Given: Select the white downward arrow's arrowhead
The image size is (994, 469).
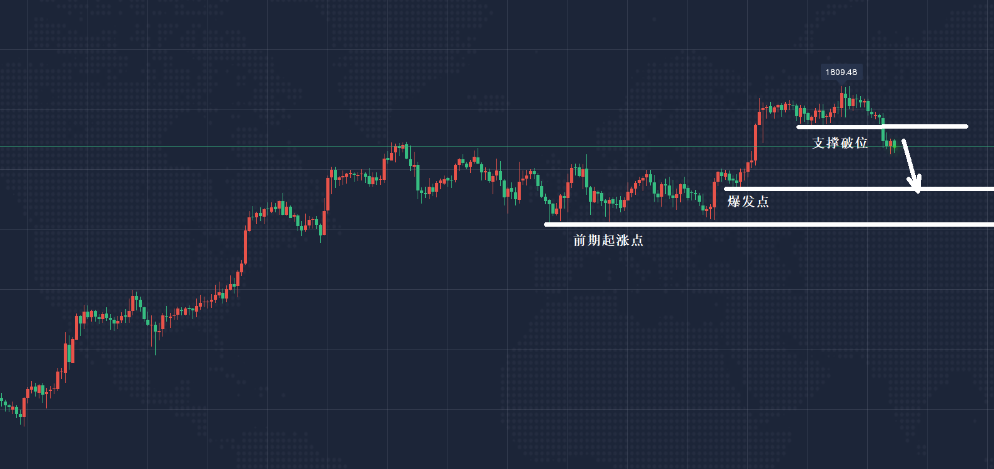Looking at the screenshot, I should 916,187.
